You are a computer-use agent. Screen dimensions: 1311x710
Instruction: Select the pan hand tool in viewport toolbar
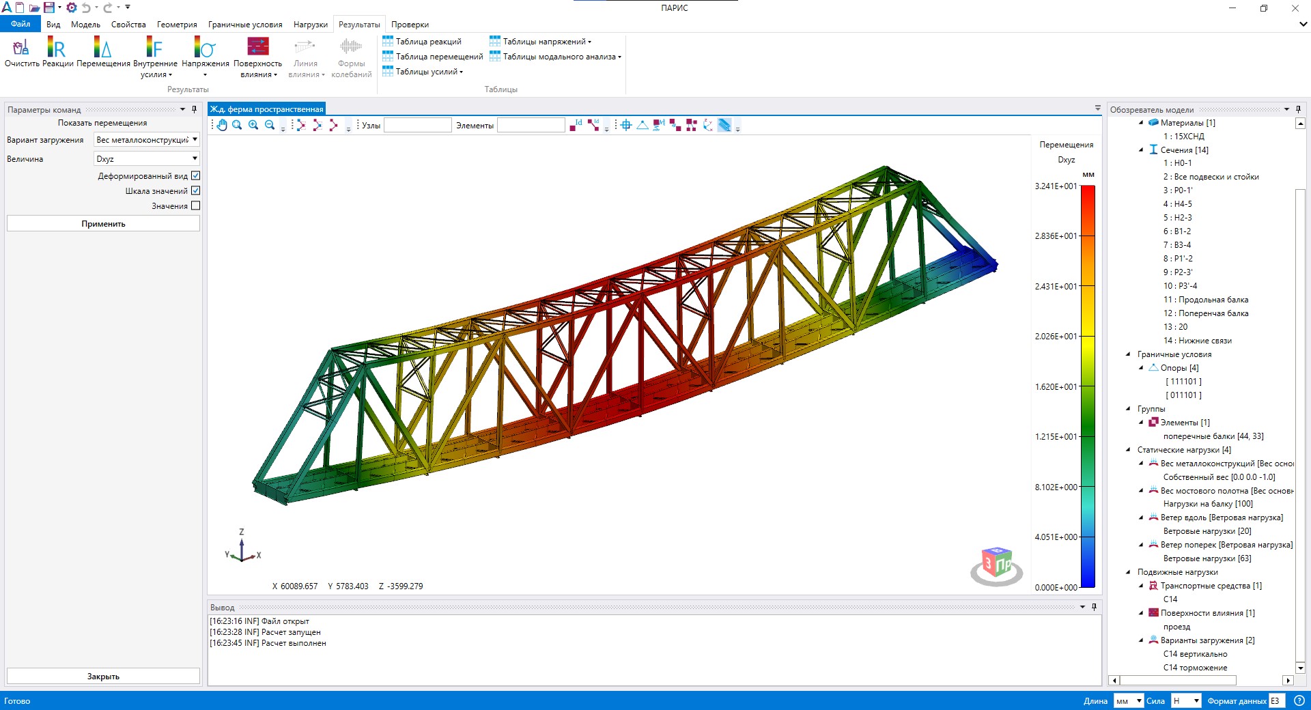point(221,125)
